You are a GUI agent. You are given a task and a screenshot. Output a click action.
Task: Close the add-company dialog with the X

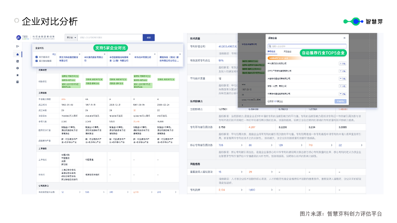[x=345, y=38]
